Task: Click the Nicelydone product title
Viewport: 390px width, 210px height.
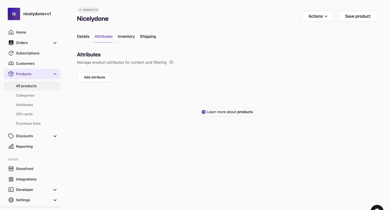Action: coord(93,19)
